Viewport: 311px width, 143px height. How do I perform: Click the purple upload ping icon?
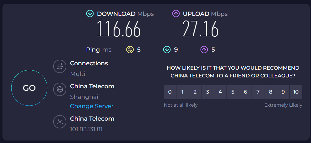pos(204,49)
